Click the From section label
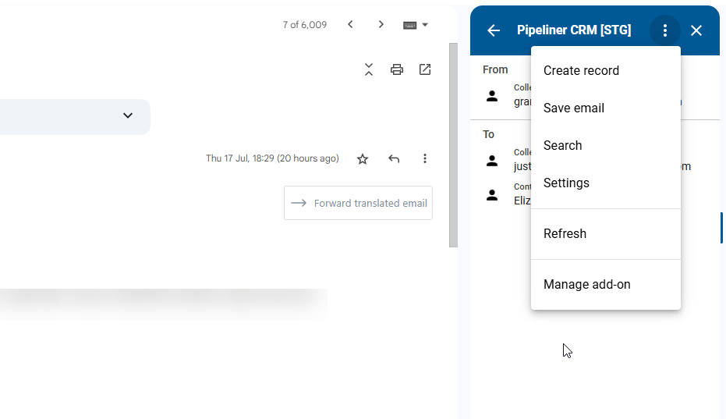Screen dimensions: 726x419 (495, 69)
